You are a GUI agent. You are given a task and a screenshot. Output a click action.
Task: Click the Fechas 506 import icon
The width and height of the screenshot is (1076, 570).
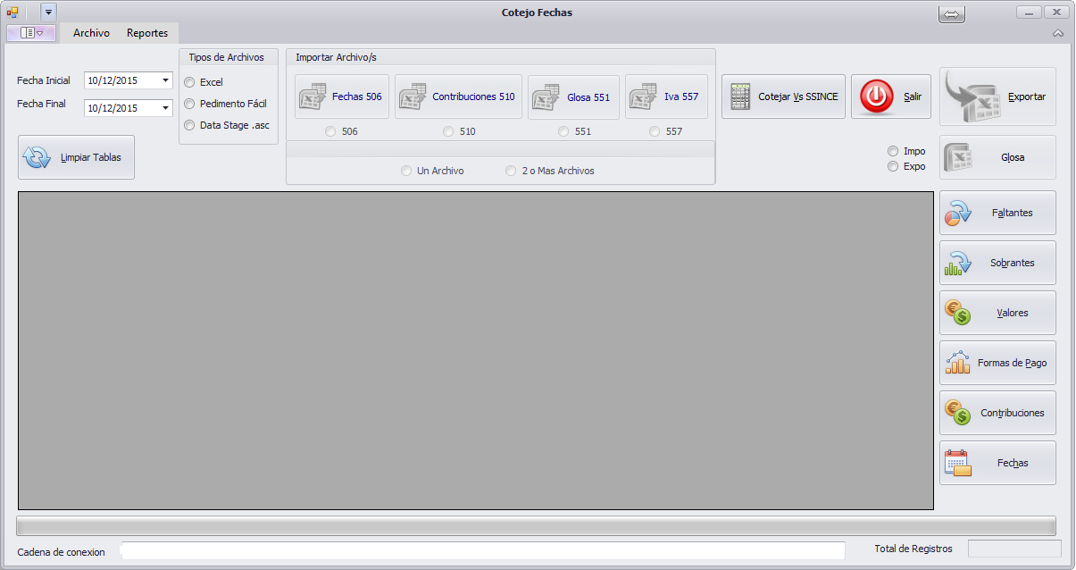(312, 96)
